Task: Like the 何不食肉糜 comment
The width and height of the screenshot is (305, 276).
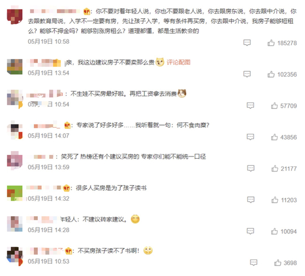Action: click(274, 137)
